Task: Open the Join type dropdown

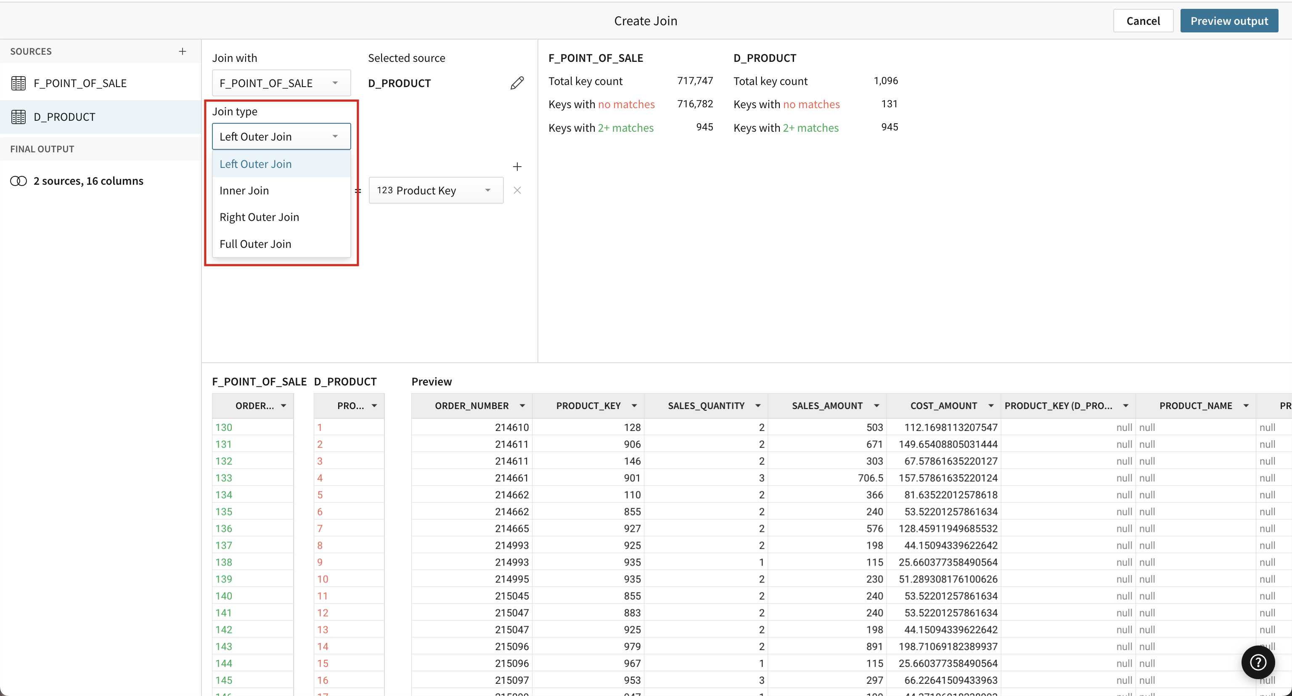Action: (281, 136)
